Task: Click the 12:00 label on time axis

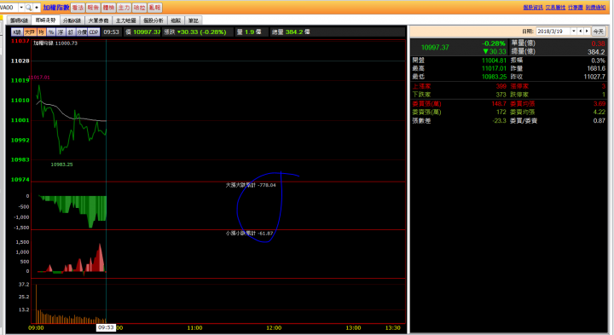Action: click(x=274, y=328)
